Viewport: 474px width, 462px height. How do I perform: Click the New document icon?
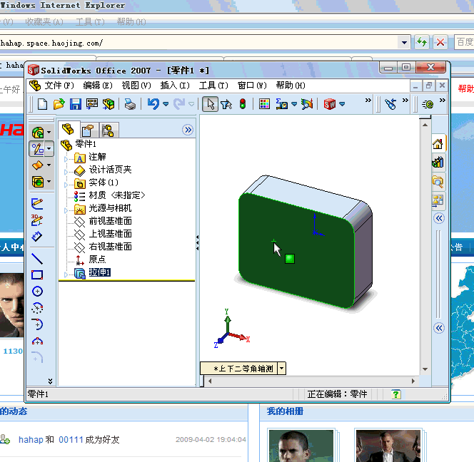pos(42,105)
